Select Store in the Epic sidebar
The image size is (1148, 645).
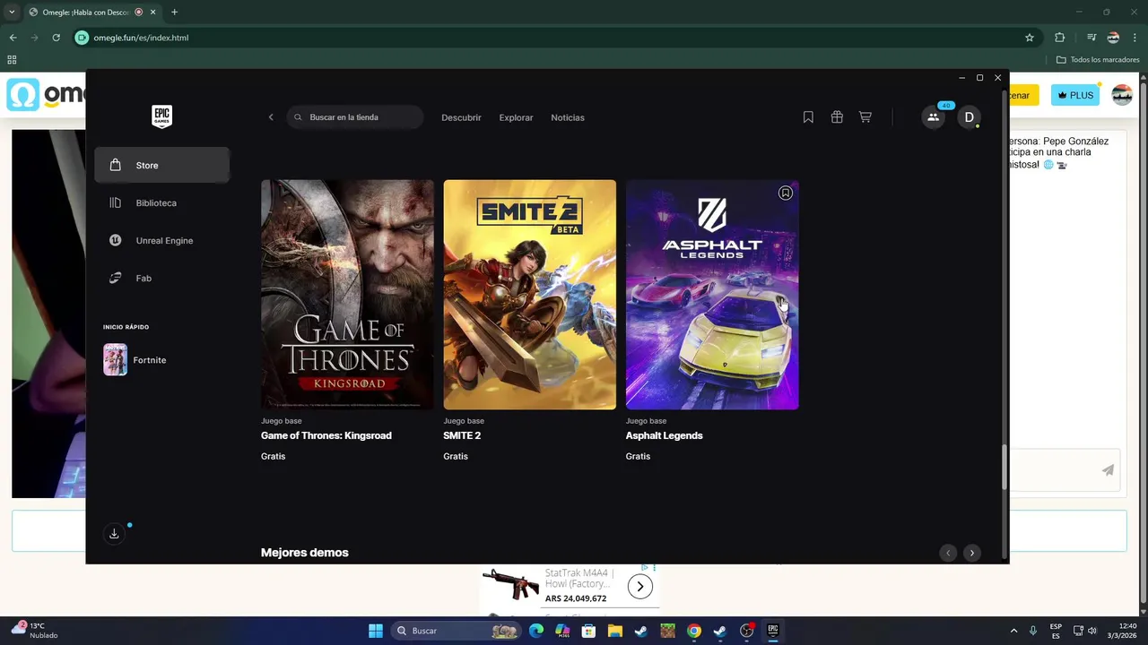point(162,165)
